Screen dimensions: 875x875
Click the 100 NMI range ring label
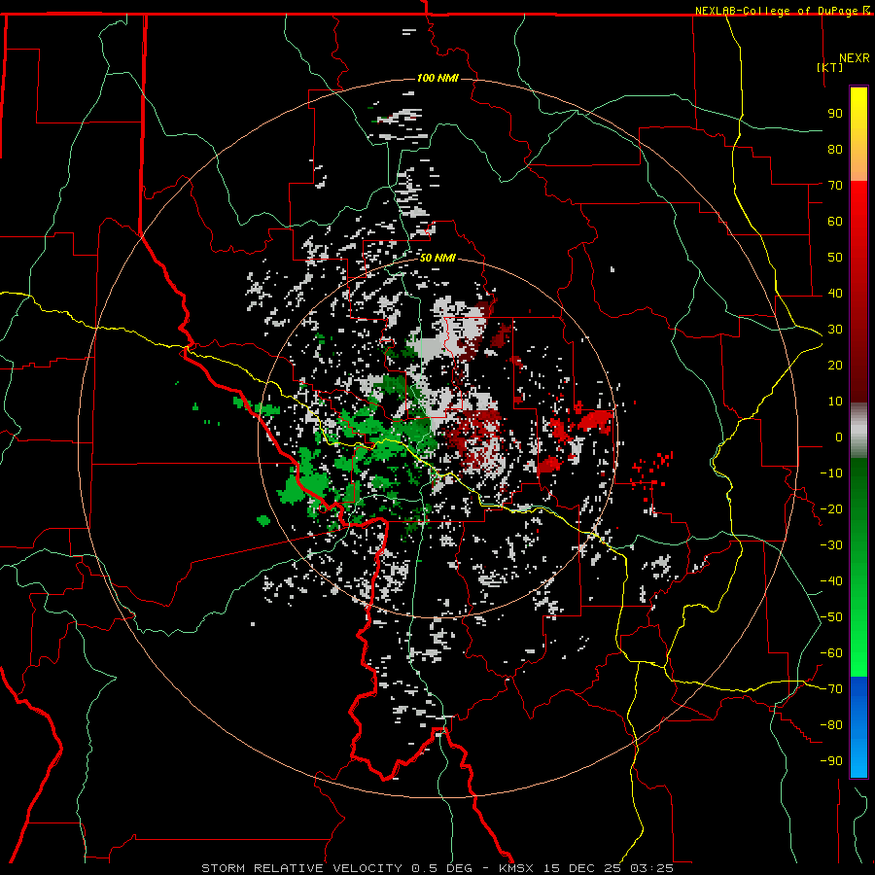pos(437,78)
